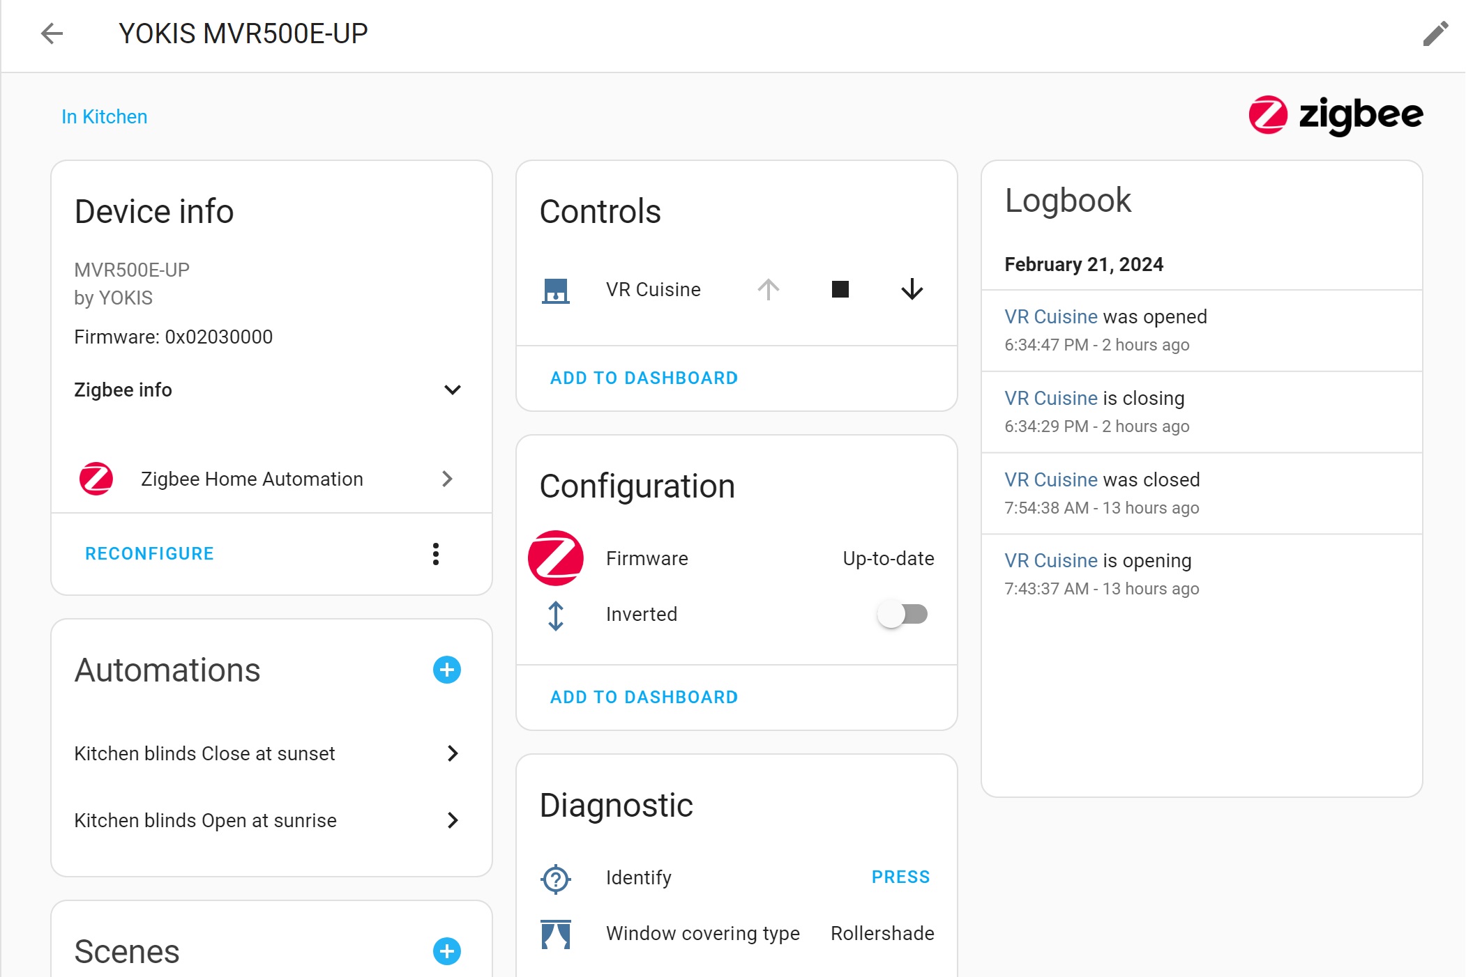Click the 7:54:38 AM timestamp
Screen dimensions: 1466x977
(x=1046, y=508)
